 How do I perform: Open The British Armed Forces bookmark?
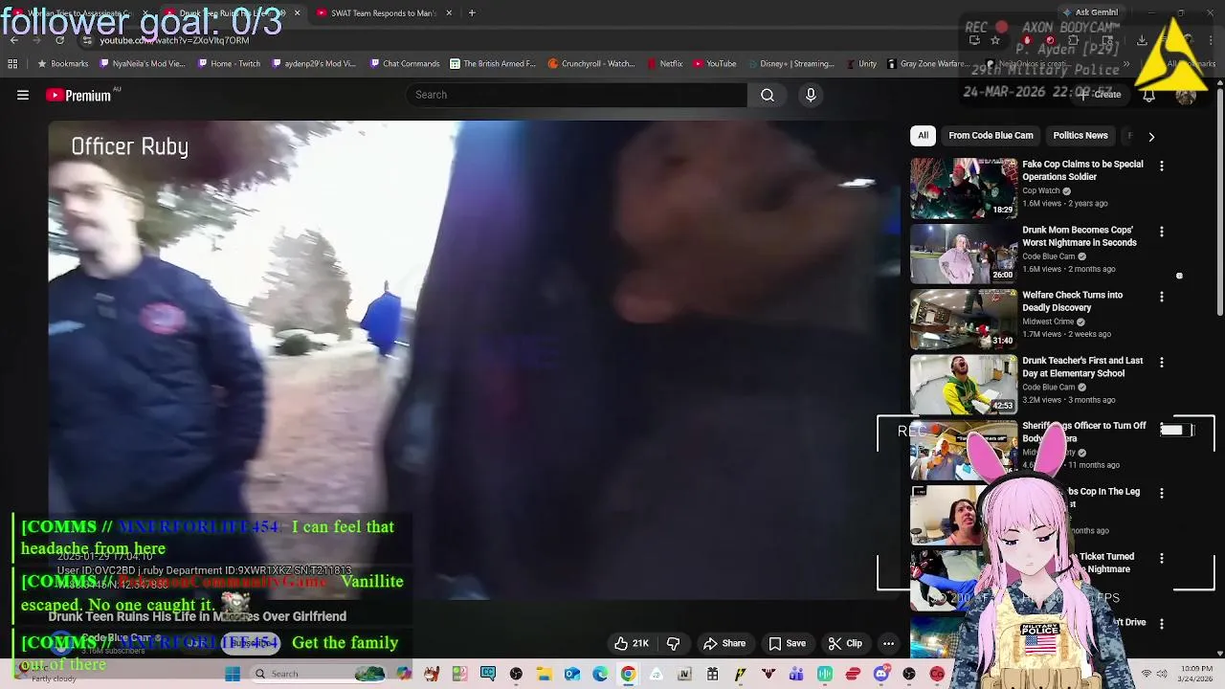pyautogui.click(x=493, y=64)
